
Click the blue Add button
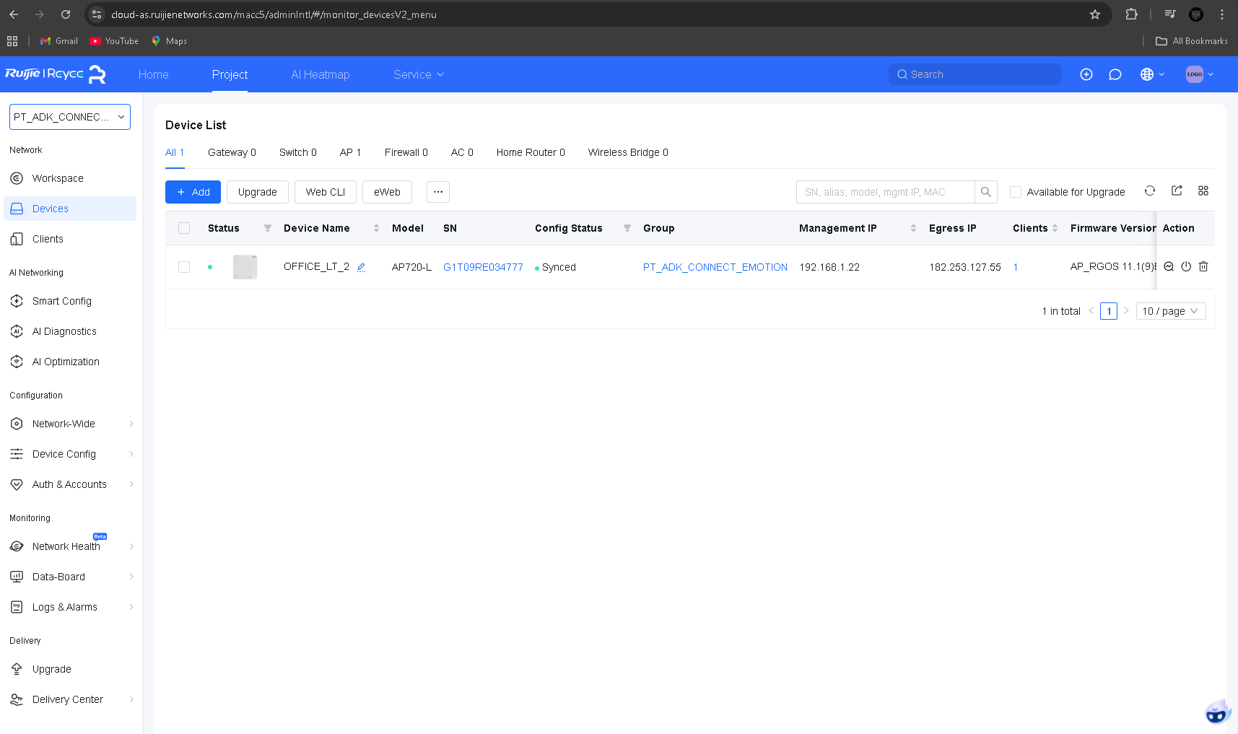(x=193, y=192)
